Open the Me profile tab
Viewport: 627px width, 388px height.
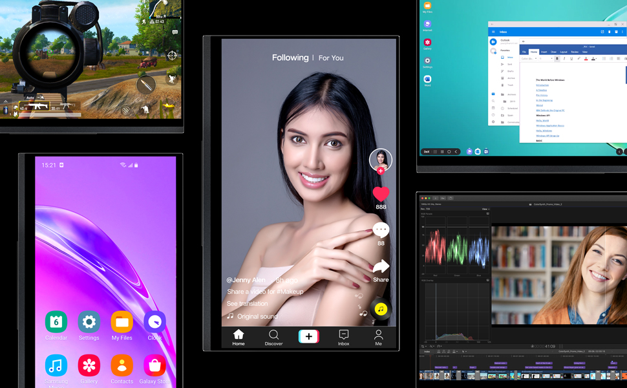pyautogui.click(x=378, y=338)
